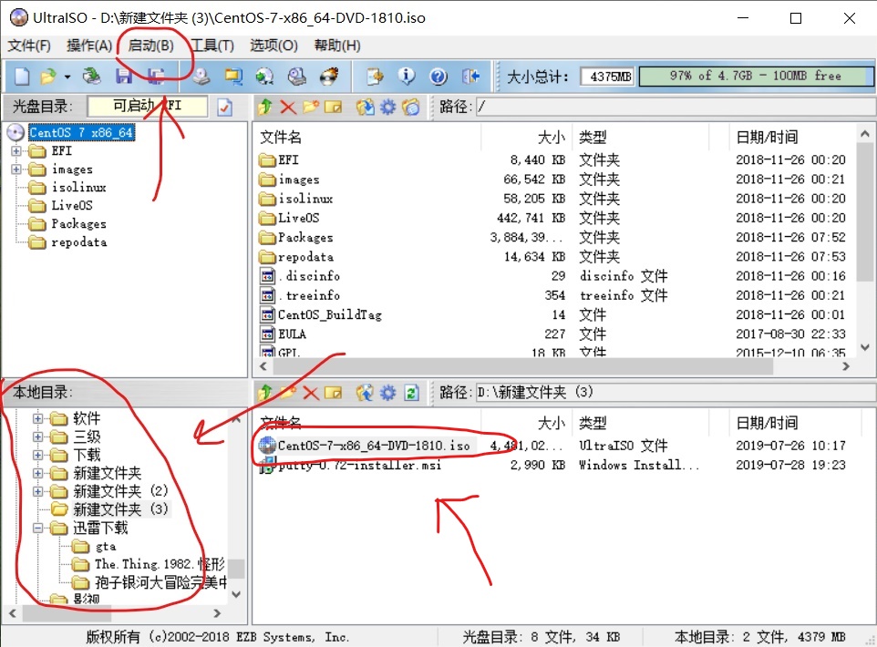This screenshot has width=877, height=647.
Task: Click the 4375MB total size field
Action: click(608, 76)
